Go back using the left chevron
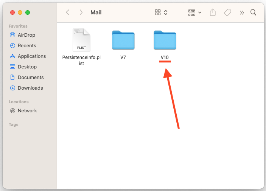This screenshot has width=266, height=191. pos(68,12)
